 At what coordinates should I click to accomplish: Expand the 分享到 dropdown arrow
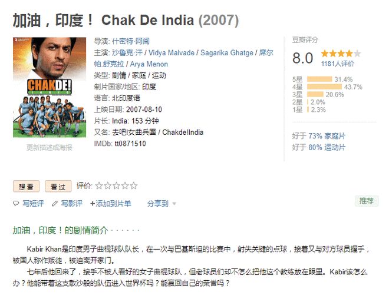[x=174, y=204]
